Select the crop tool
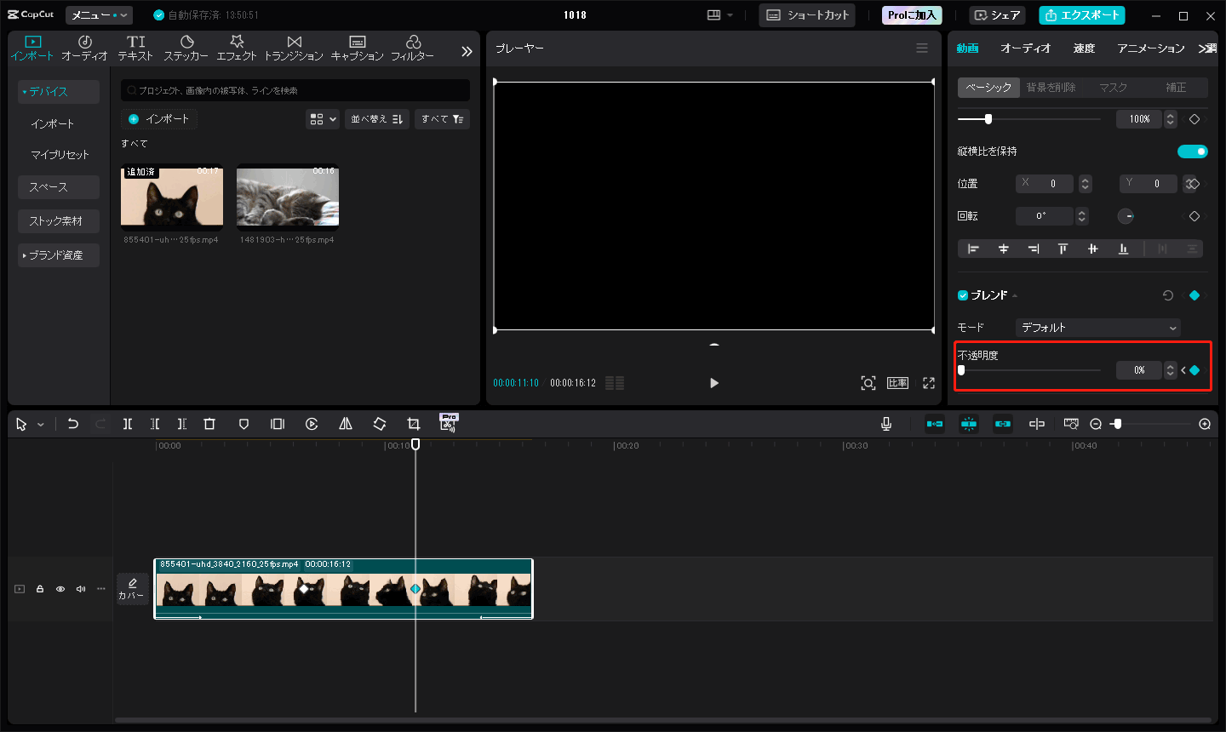 414,424
